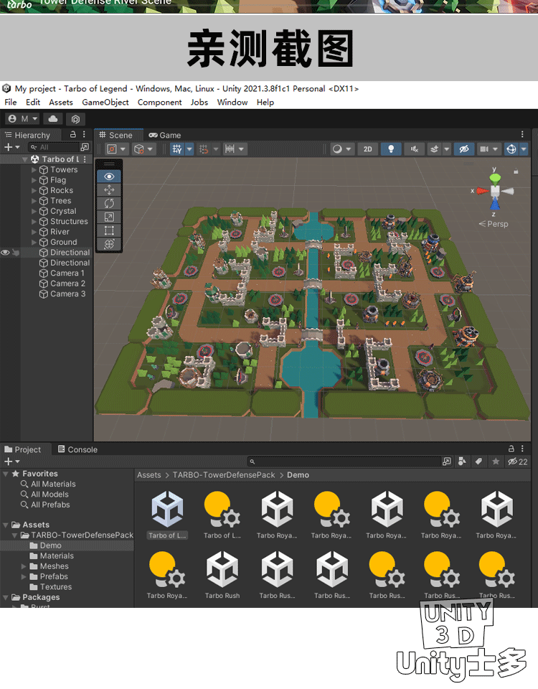This screenshot has height=689, width=538.
Task: Open the GameObject menu
Action: point(105,102)
